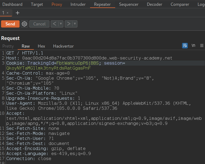Open the Decoder tab
The height and width of the screenshot is (164, 205).
coord(155,4)
